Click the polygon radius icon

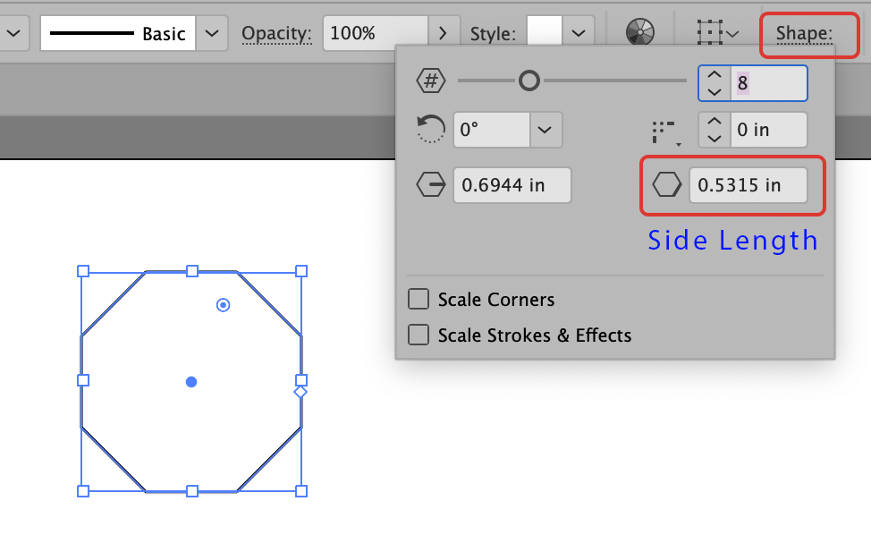(431, 185)
